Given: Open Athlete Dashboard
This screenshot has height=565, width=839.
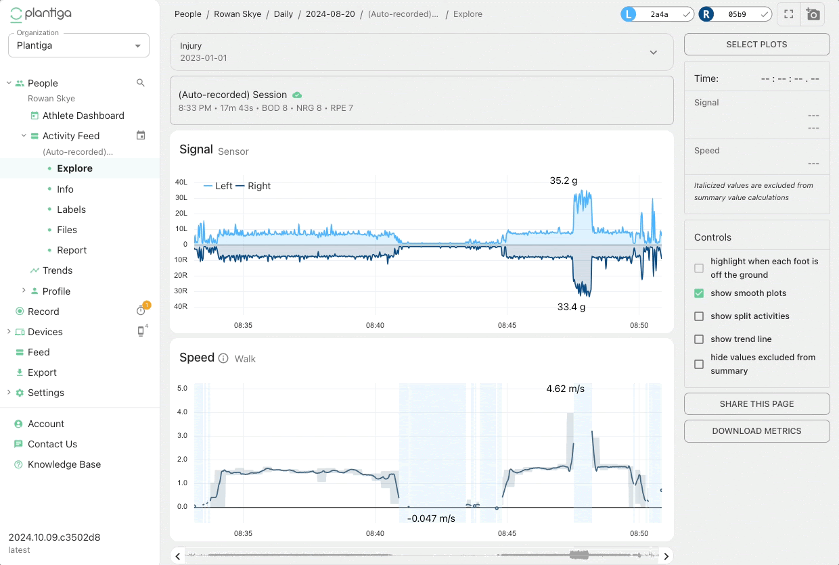Looking at the screenshot, I should click(x=83, y=116).
